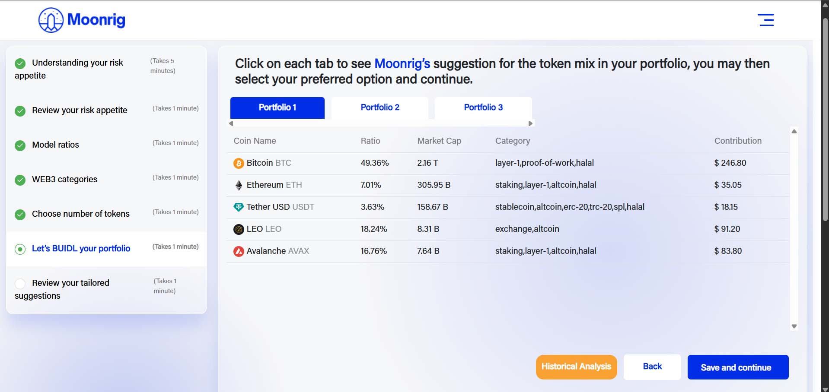Select the Review your tailored suggestions circle
This screenshot has width=829, height=392.
[x=20, y=284]
